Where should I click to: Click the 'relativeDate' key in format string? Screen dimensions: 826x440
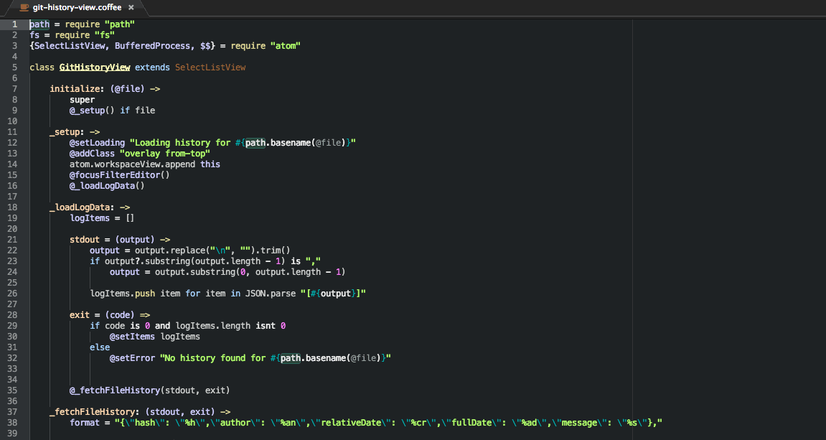[351, 423]
